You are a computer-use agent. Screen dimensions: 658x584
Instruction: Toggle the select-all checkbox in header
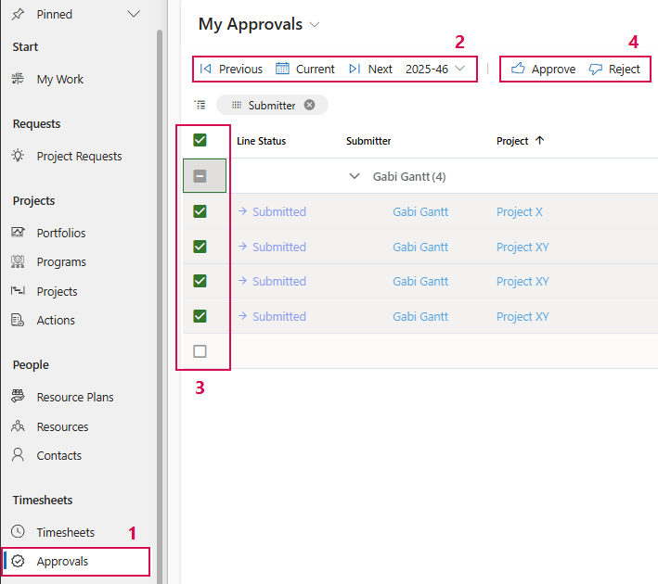tap(200, 141)
